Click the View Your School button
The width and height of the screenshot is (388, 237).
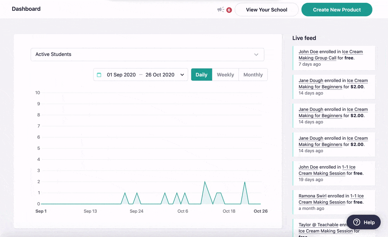[266, 10]
